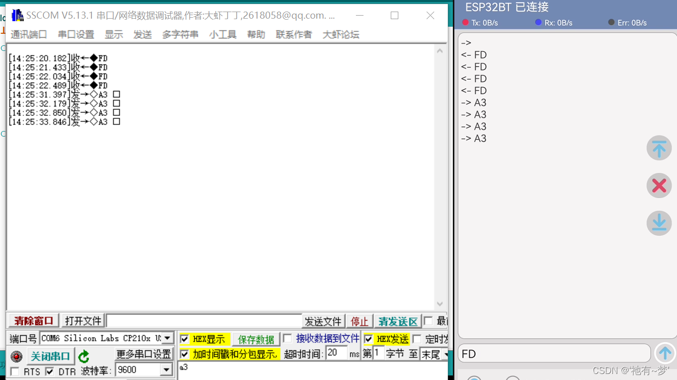Click the green refresh ports icon
The image size is (677, 380).
[x=84, y=357]
